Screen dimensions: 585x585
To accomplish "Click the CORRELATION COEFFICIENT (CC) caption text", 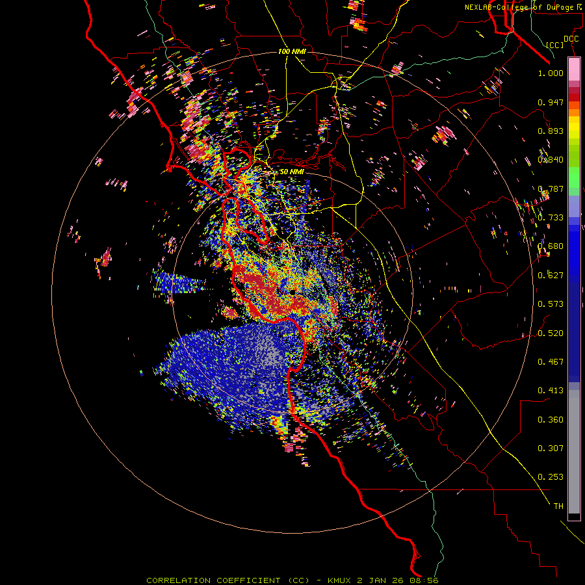I will point(228,580).
